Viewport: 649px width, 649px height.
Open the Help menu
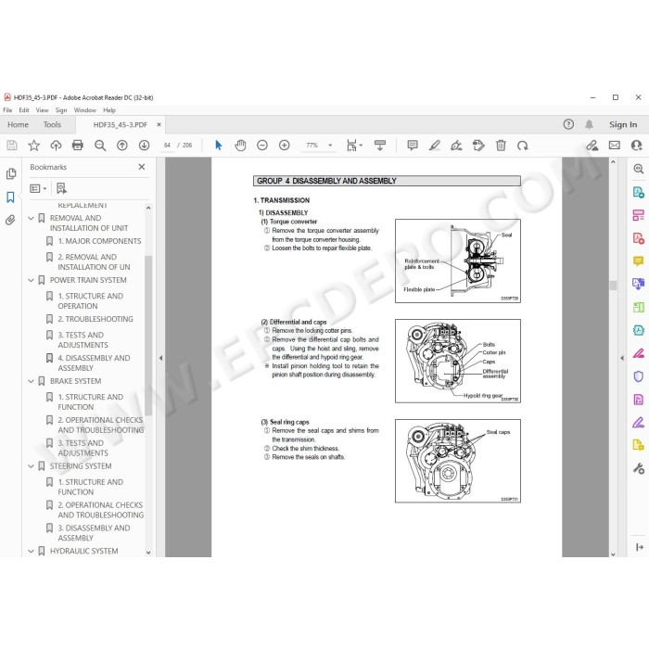pyautogui.click(x=109, y=110)
